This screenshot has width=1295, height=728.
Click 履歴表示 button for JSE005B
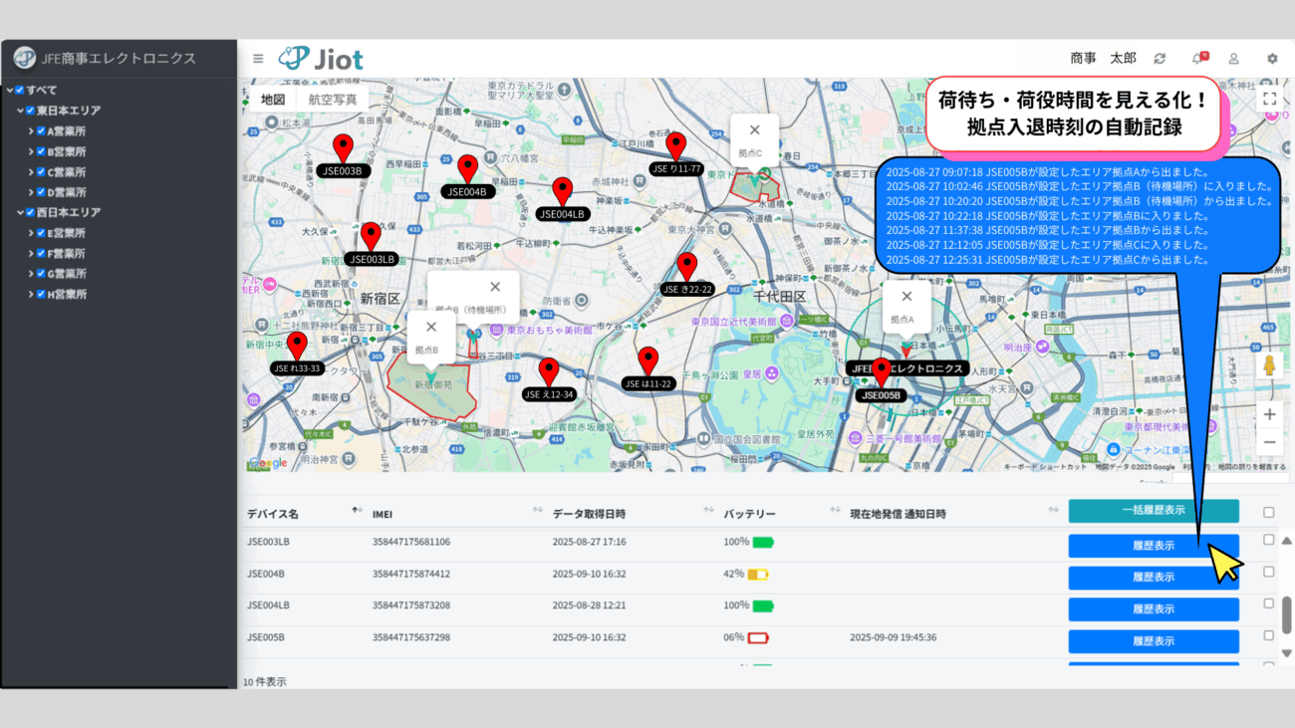point(1153,641)
